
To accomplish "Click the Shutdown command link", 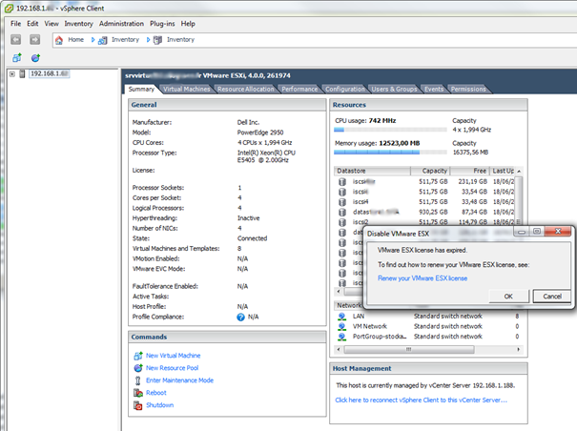I will click(x=159, y=405).
